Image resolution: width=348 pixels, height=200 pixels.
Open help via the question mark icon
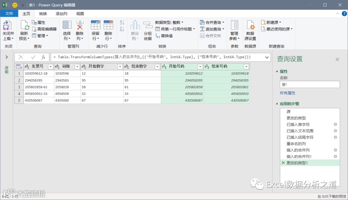[x=344, y=14]
